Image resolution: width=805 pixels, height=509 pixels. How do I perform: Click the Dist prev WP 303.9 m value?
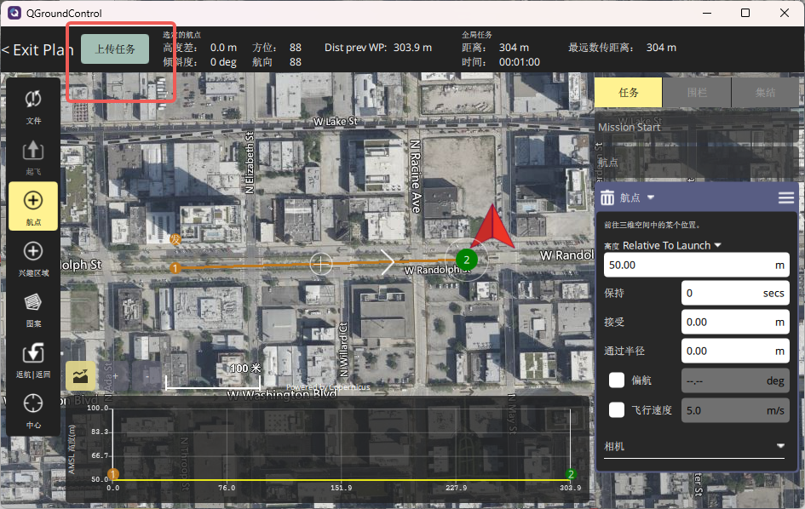[413, 47]
